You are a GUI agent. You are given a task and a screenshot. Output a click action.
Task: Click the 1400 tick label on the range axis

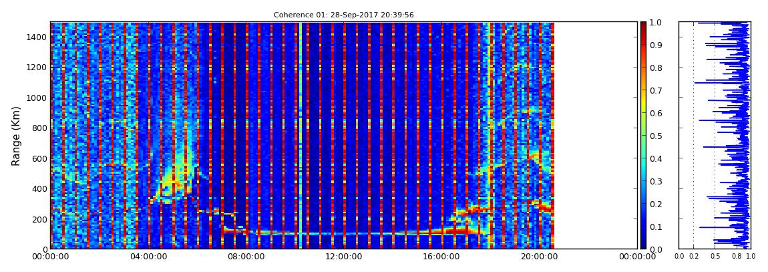(37, 37)
